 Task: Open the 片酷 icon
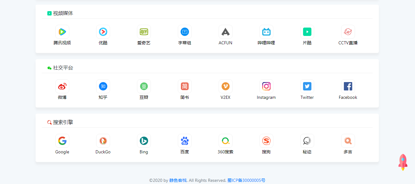click(x=307, y=32)
